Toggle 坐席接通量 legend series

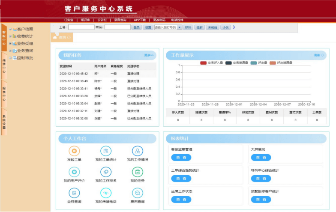click(x=228, y=63)
